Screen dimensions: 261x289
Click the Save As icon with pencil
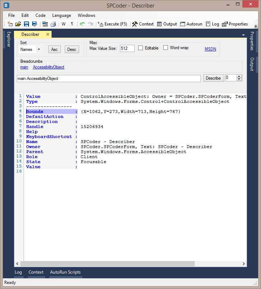(x=35, y=24)
